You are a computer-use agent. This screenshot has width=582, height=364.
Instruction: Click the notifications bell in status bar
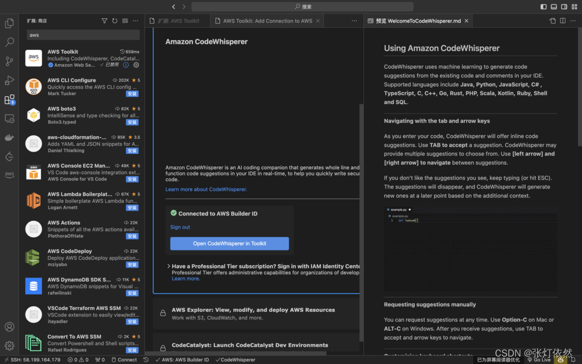pyautogui.click(x=573, y=359)
